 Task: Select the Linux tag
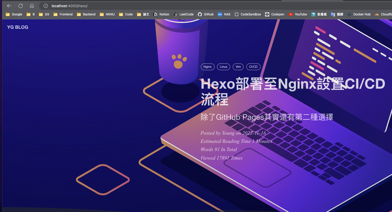click(223, 67)
